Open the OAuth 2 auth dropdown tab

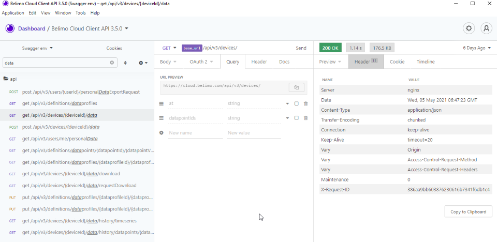pos(201,62)
